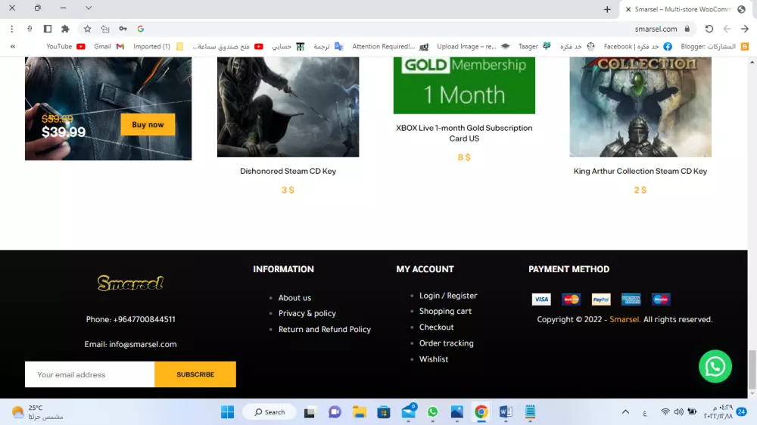Open the browser three-dot menu
The image size is (757, 425).
point(11,29)
